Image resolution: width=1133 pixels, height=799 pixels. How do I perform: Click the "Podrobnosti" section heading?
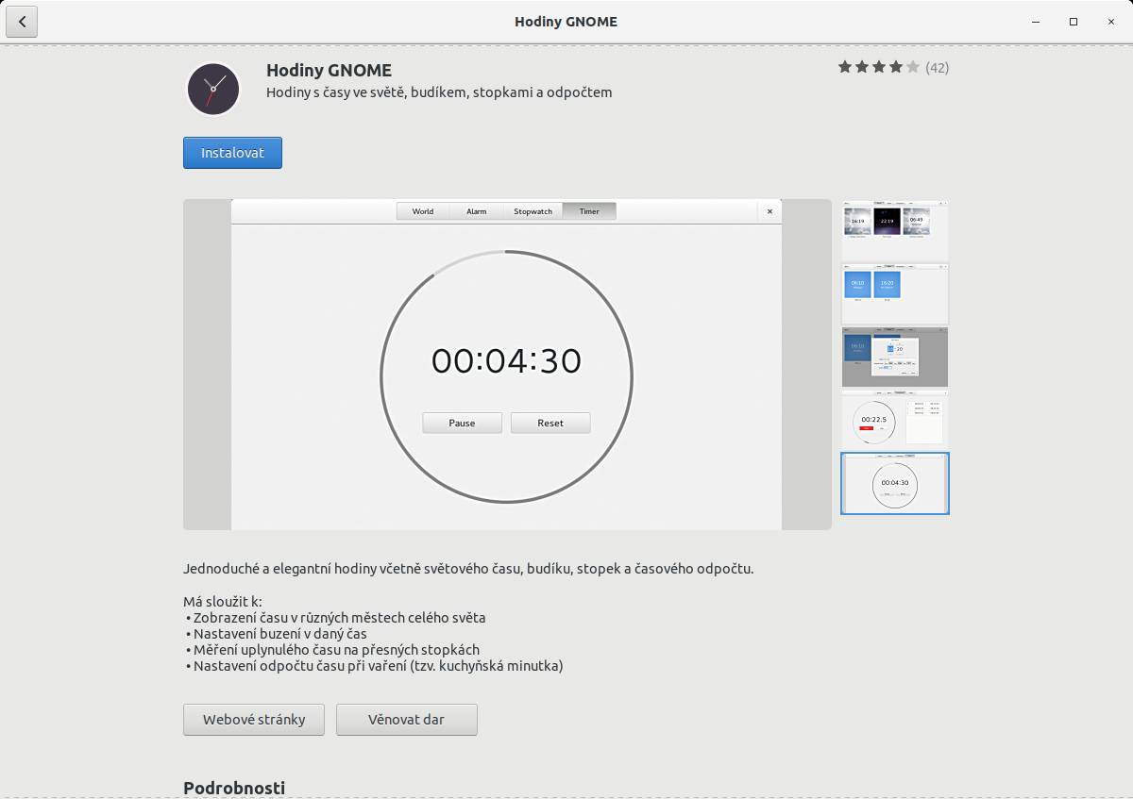[x=234, y=788]
